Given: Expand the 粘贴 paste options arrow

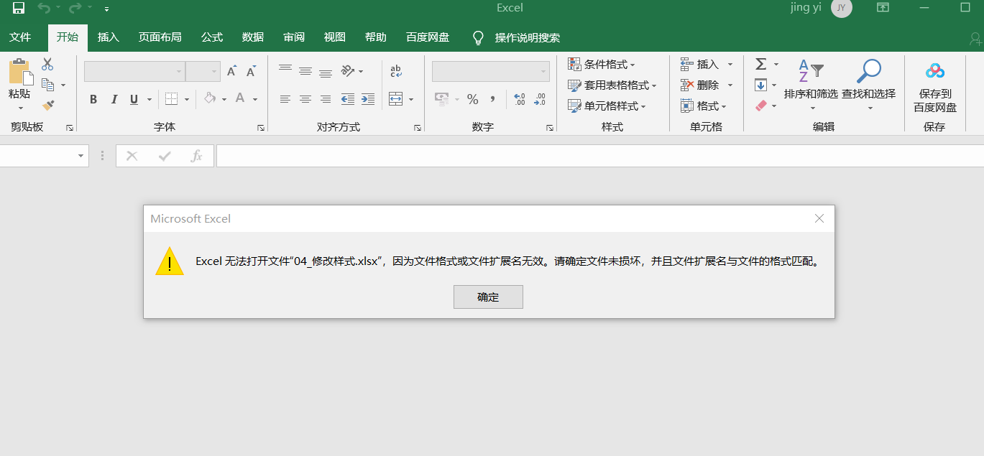Looking at the screenshot, I should (20, 108).
